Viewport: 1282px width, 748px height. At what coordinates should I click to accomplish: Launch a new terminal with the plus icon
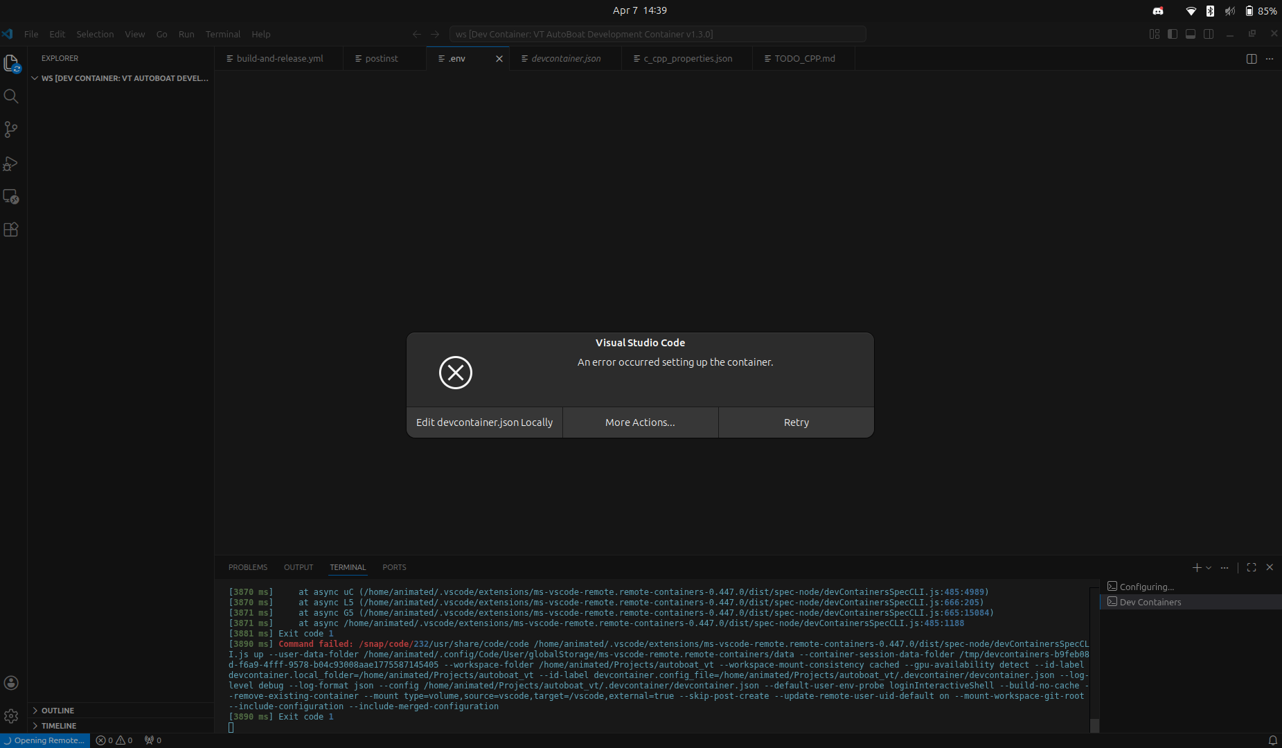coord(1196,567)
